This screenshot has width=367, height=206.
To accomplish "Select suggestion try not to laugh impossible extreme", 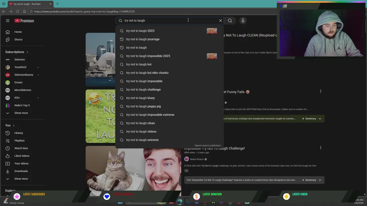I will 169,115.
